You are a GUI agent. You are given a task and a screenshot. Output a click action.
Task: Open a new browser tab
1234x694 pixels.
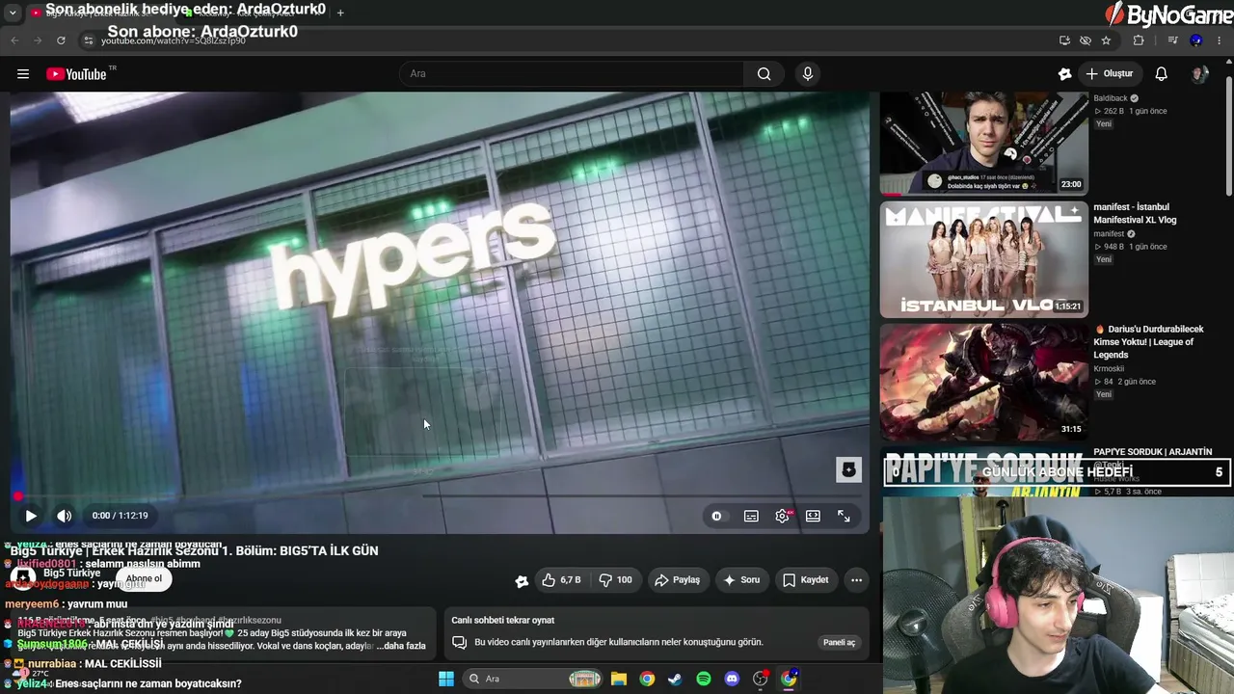(340, 13)
